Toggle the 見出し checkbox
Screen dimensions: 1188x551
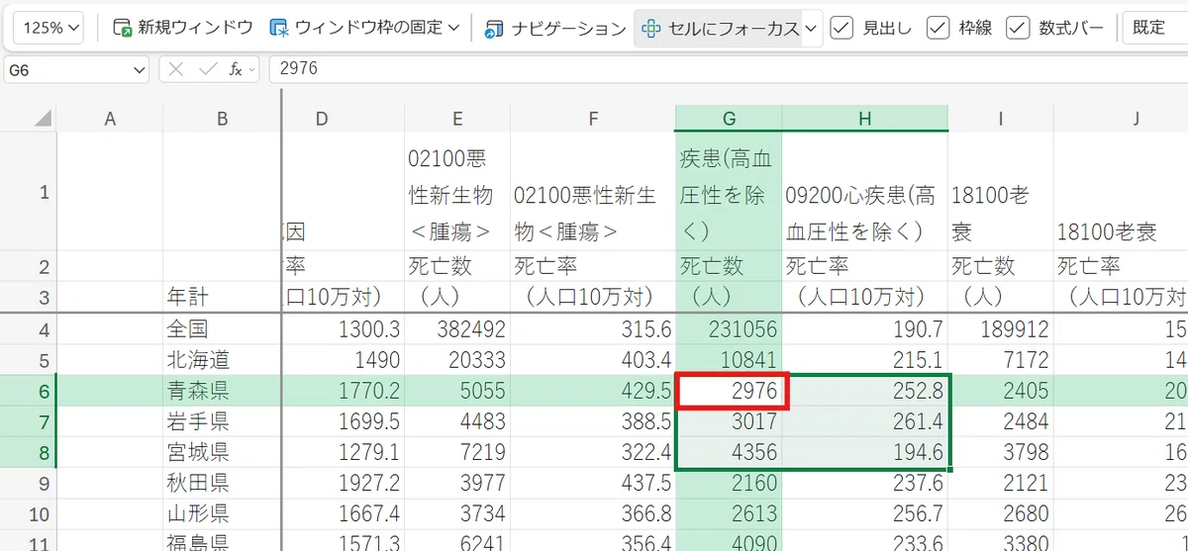coord(841,28)
